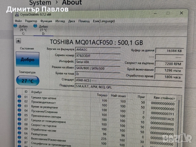Open the Файл menu

[x=18, y=21]
